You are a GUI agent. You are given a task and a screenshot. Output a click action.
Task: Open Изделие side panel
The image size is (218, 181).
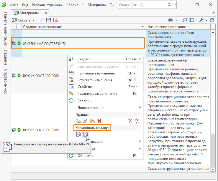point(6,58)
